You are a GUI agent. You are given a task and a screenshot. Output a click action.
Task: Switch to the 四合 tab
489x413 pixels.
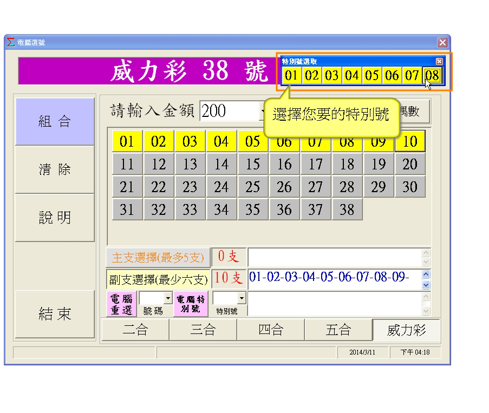coord(271,330)
